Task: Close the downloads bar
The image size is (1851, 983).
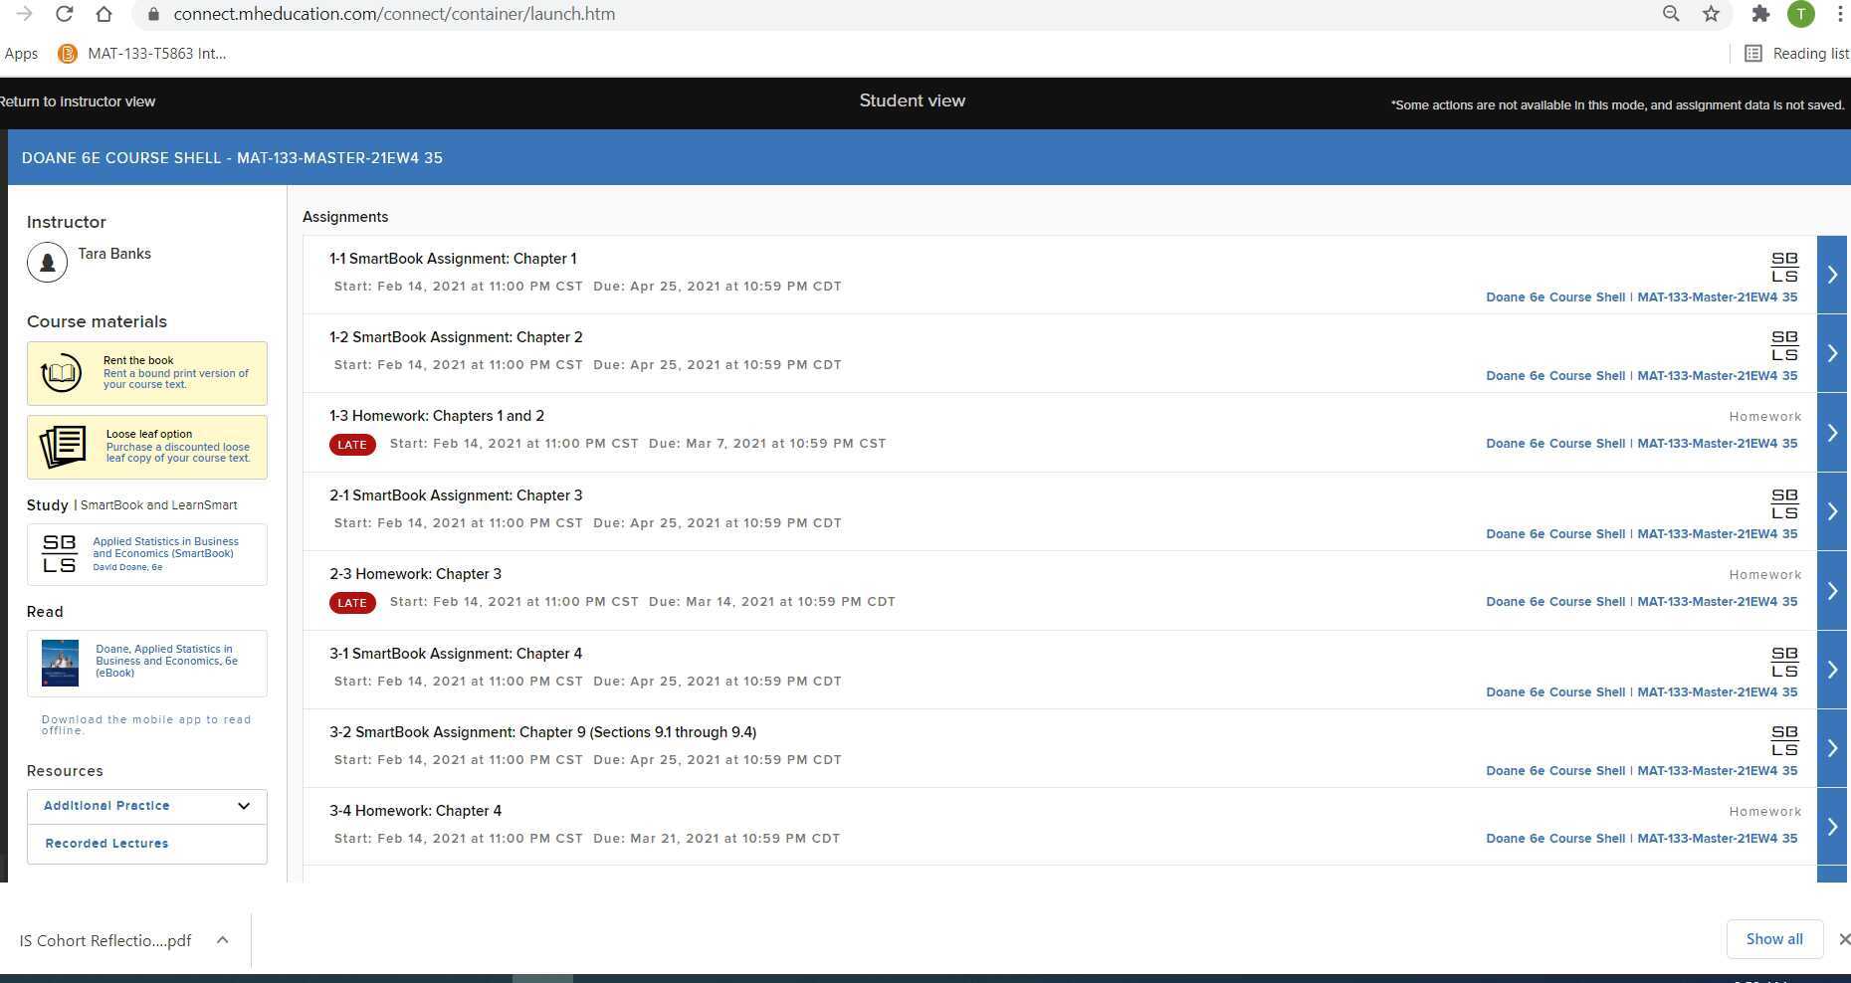Action: click(1843, 939)
